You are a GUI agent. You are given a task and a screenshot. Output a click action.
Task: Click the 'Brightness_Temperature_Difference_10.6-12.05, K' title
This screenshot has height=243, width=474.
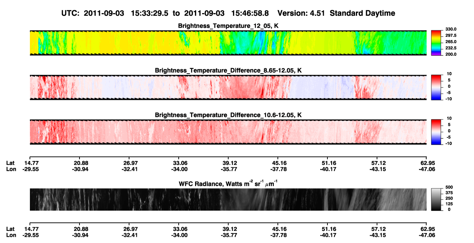point(228,115)
